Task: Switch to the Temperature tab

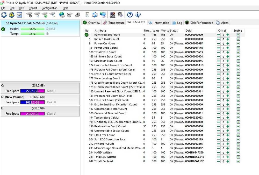Action: coord(114,23)
